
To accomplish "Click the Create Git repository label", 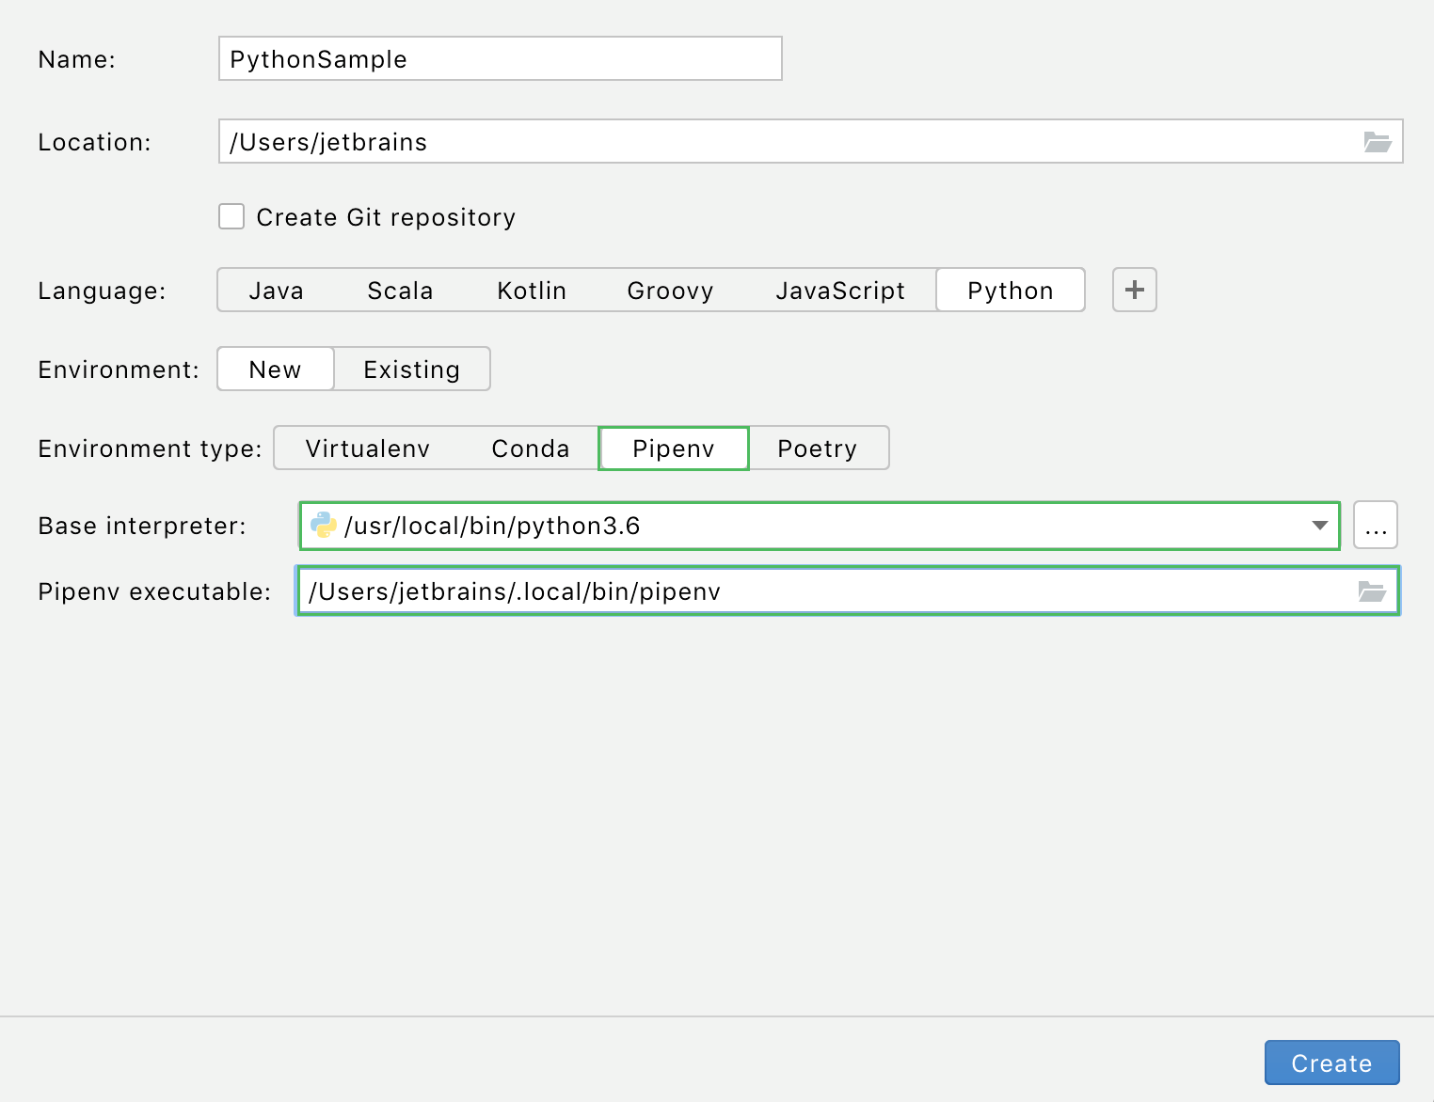I will tap(386, 217).
